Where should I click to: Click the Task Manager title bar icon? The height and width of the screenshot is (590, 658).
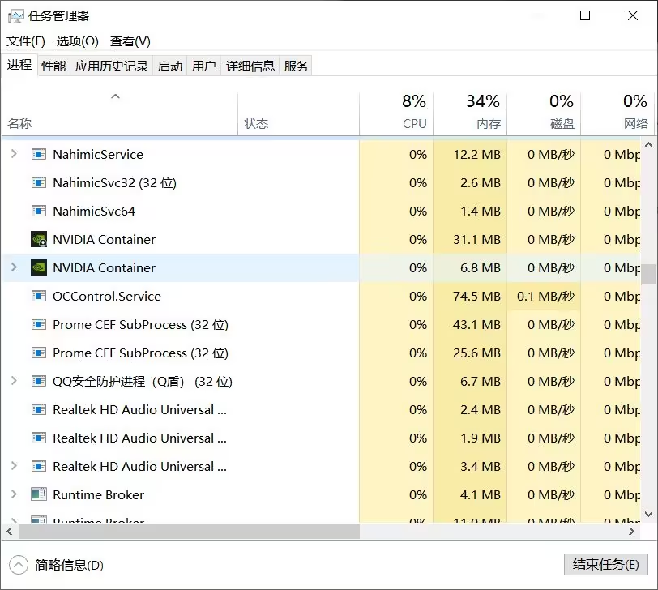(16, 16)
